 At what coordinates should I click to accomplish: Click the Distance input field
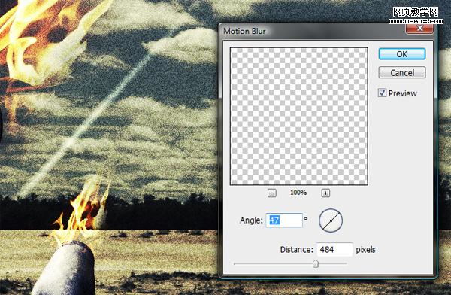pyautogui.click(x=334, y=250)
